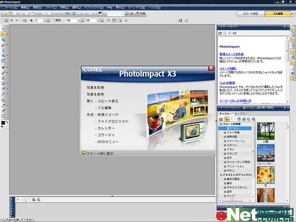The width and height of the screenshot is (296, 222).
Task: Open the combo box in the main toolbar
Action: click(115, 14)
